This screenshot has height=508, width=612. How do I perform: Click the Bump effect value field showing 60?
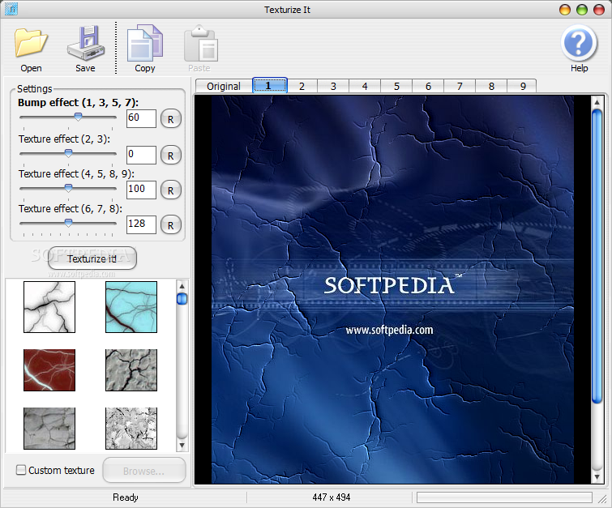tap(141, 118)
